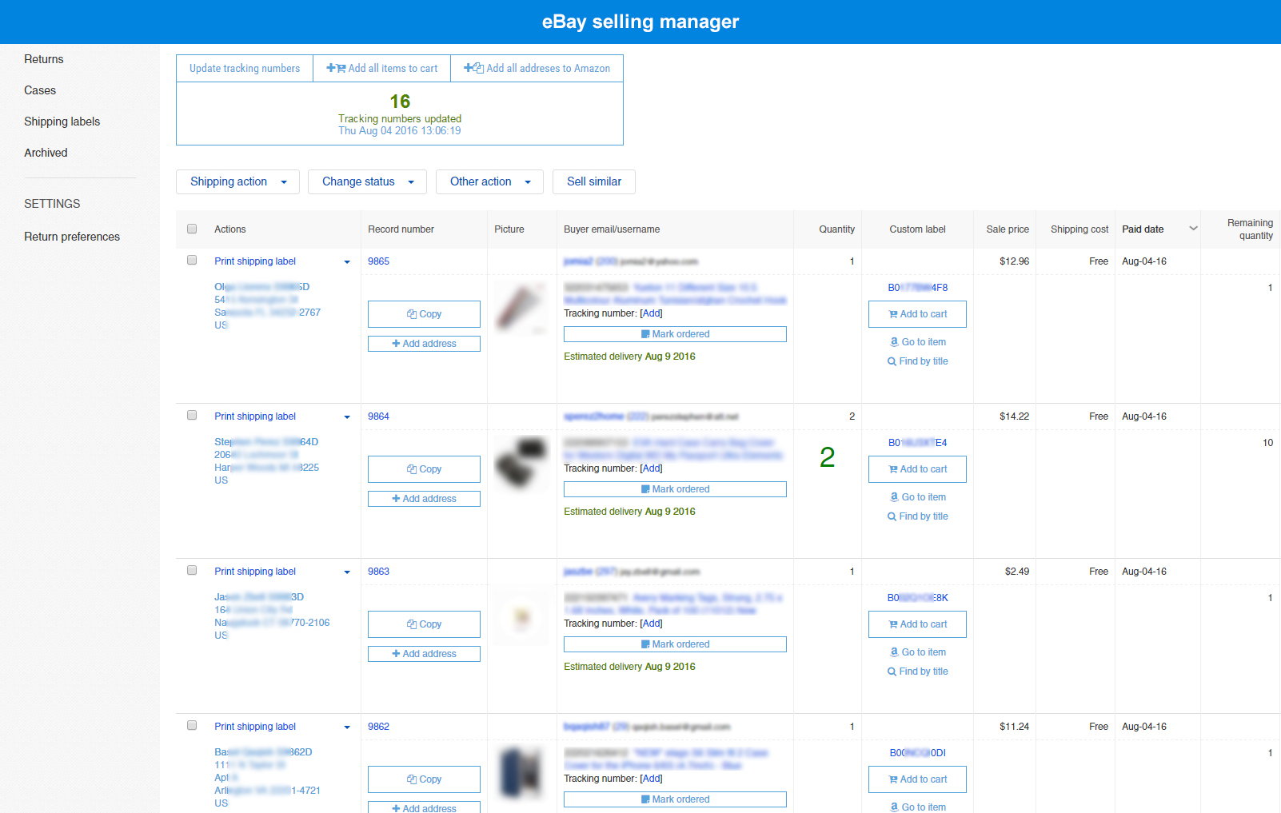Open record number 9862 link

pyautogui.click(x=378, y=727)
